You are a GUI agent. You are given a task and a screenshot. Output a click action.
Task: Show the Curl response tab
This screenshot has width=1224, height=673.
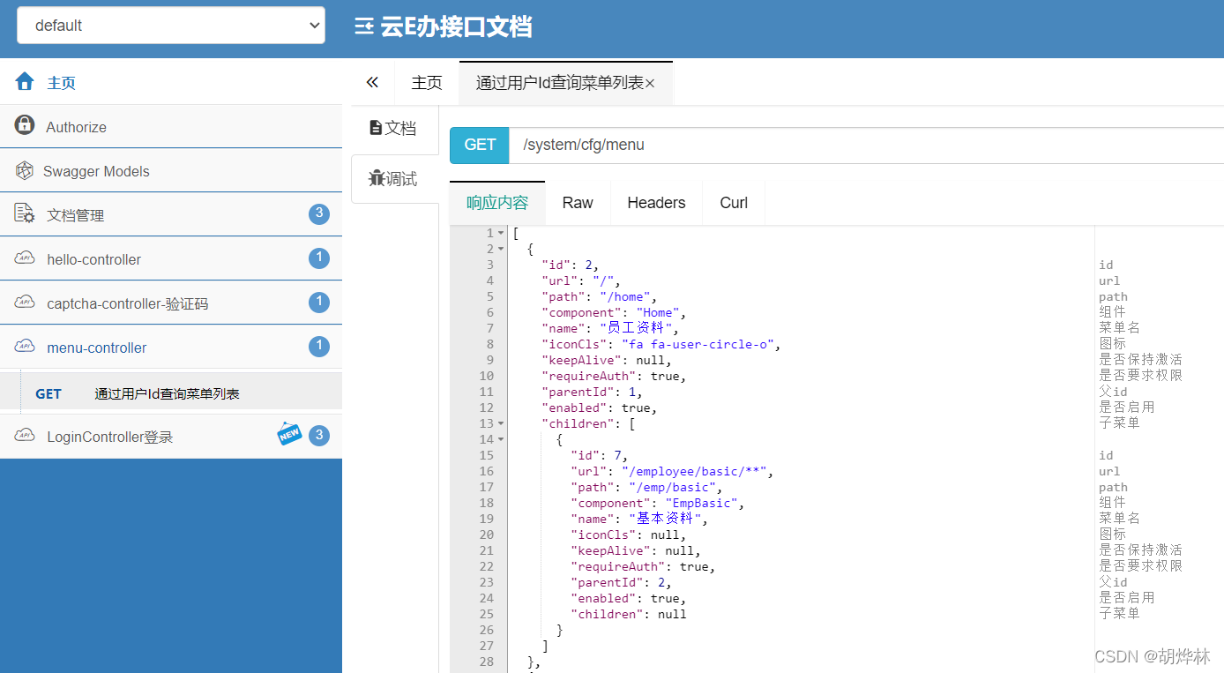point(734,203)
